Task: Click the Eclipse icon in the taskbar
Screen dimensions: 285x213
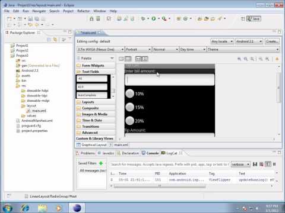Action: (x=77, y=208)
